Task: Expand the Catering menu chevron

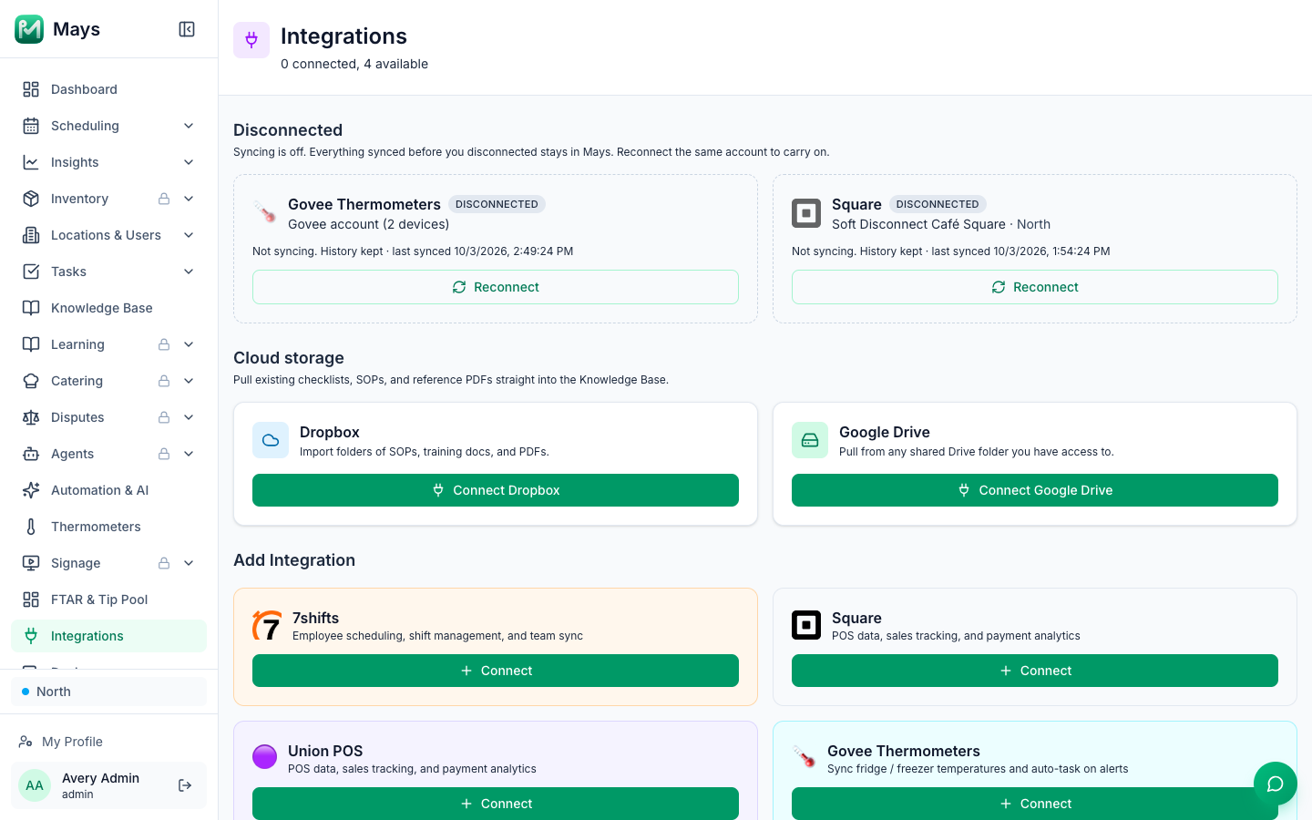Action: 189,381
